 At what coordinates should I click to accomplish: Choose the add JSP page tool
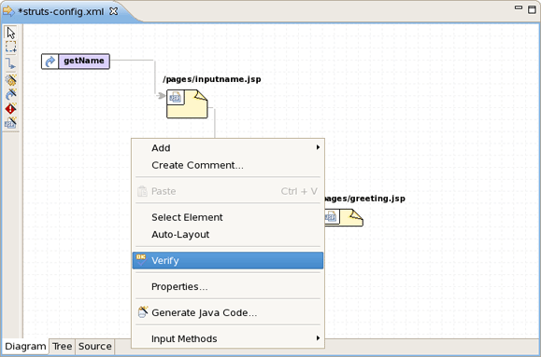pos(10,122)
